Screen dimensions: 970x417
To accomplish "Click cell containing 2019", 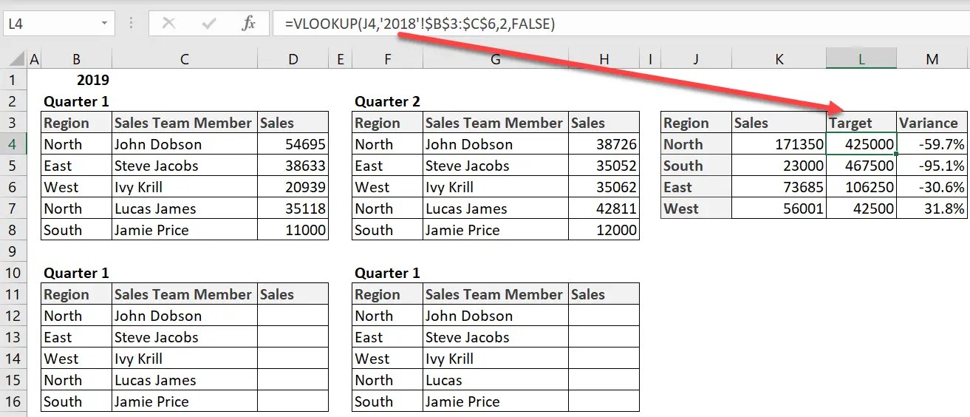I will [x=77, y=80].
